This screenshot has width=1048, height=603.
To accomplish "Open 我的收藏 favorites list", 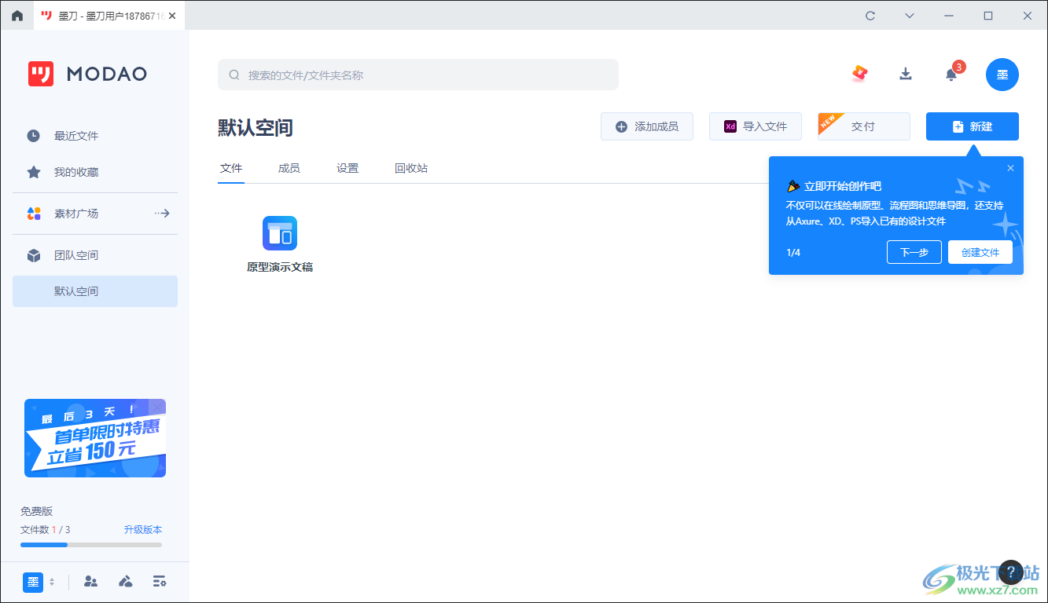I will tap(79, 172).
